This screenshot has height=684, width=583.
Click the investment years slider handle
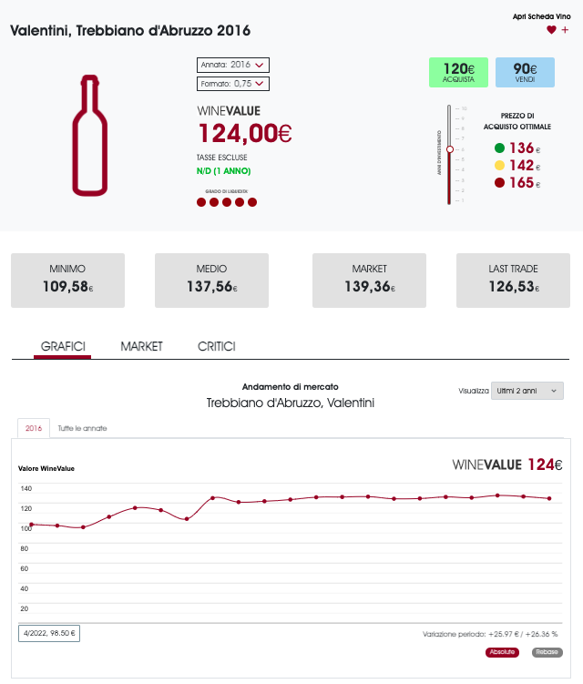tap(450, 149)
